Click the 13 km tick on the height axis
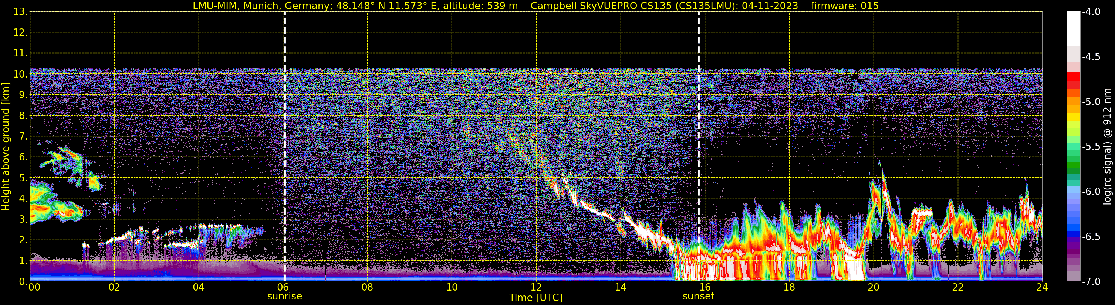The height and width of the screenshot is (305, 1115). pyautogui.click(x=20, y=12)
